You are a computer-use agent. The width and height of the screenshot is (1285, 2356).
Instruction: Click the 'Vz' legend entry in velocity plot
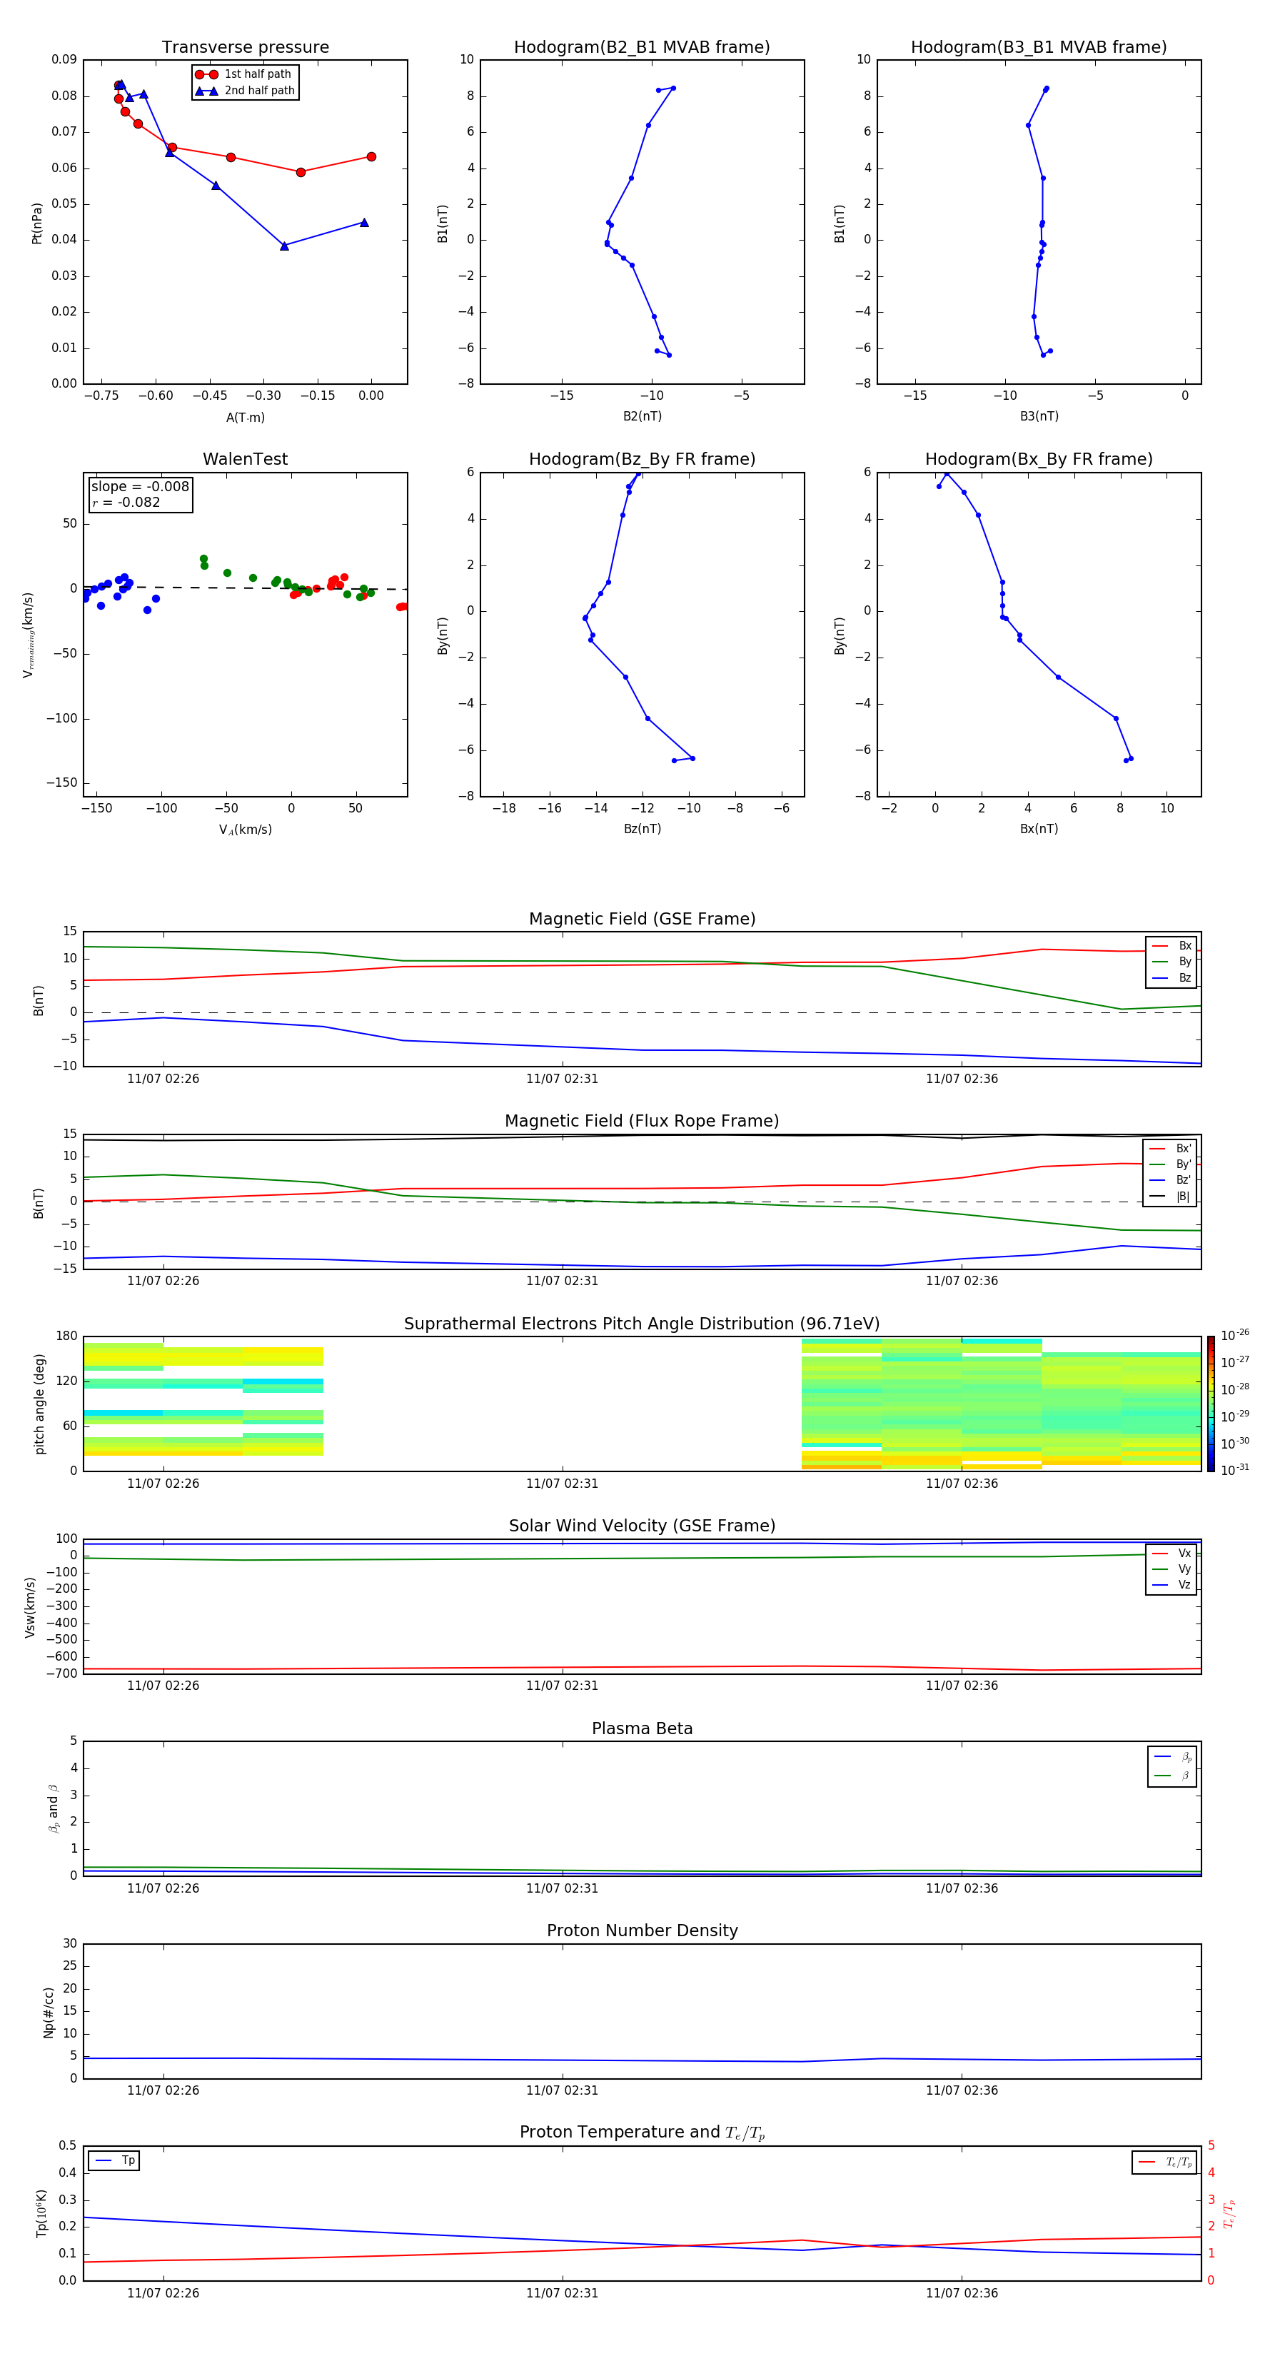[1171, 1585]
